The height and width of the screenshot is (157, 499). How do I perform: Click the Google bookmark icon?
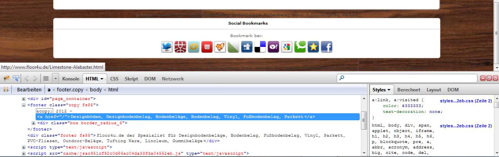coord(286,47)
